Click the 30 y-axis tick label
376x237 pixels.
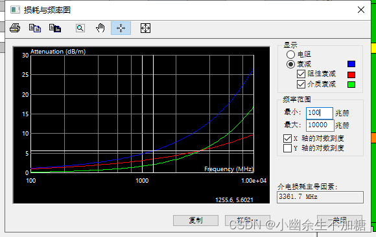(25, 56)
